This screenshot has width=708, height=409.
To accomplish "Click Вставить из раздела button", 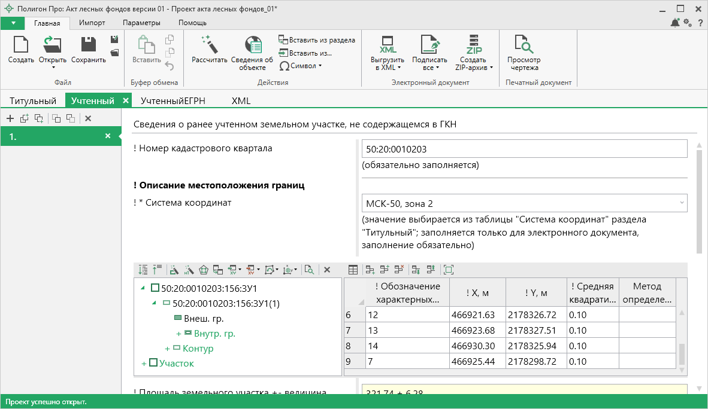I will pos(317,40).
